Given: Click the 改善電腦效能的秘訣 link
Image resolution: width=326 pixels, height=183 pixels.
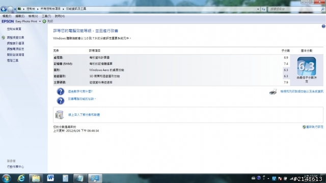Looking at the screenshot, I should pyautogui.click(x=81, y=99).
